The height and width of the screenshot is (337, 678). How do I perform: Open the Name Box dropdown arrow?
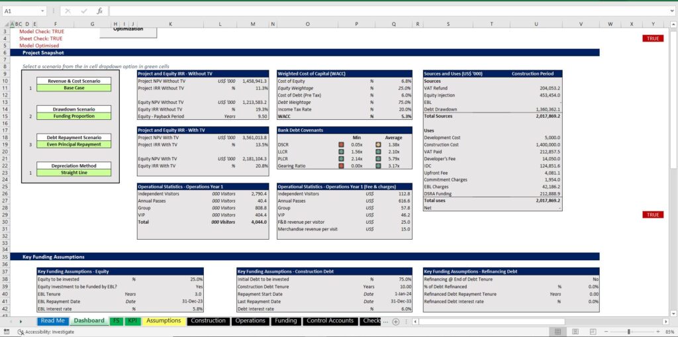[x=42, y=11]
